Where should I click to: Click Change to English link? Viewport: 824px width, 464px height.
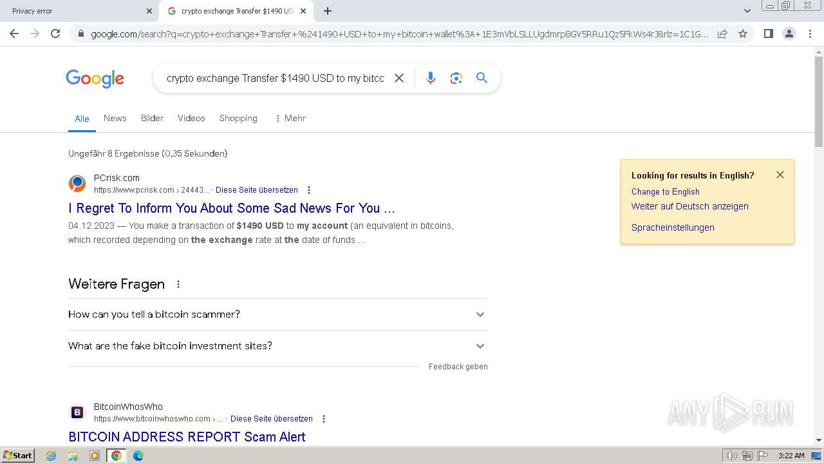click(x=665, y=191)
